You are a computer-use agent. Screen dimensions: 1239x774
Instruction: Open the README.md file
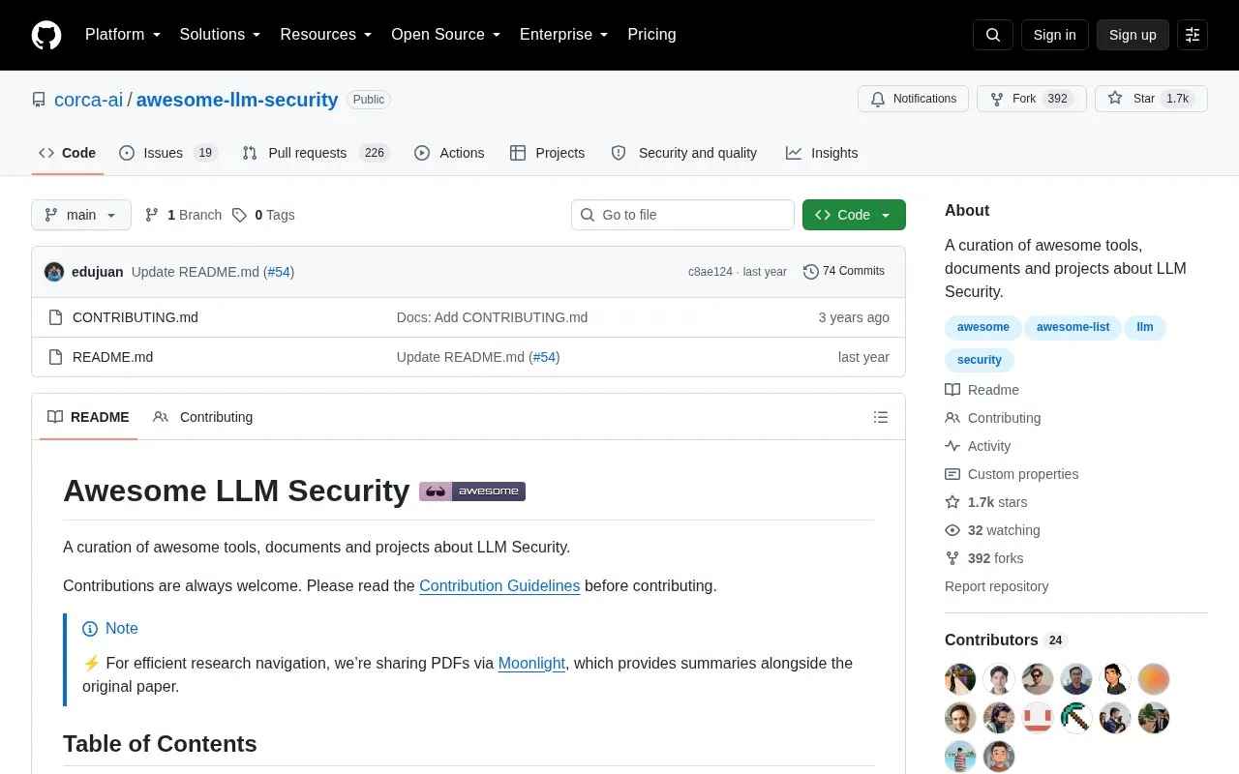[112, 357]
